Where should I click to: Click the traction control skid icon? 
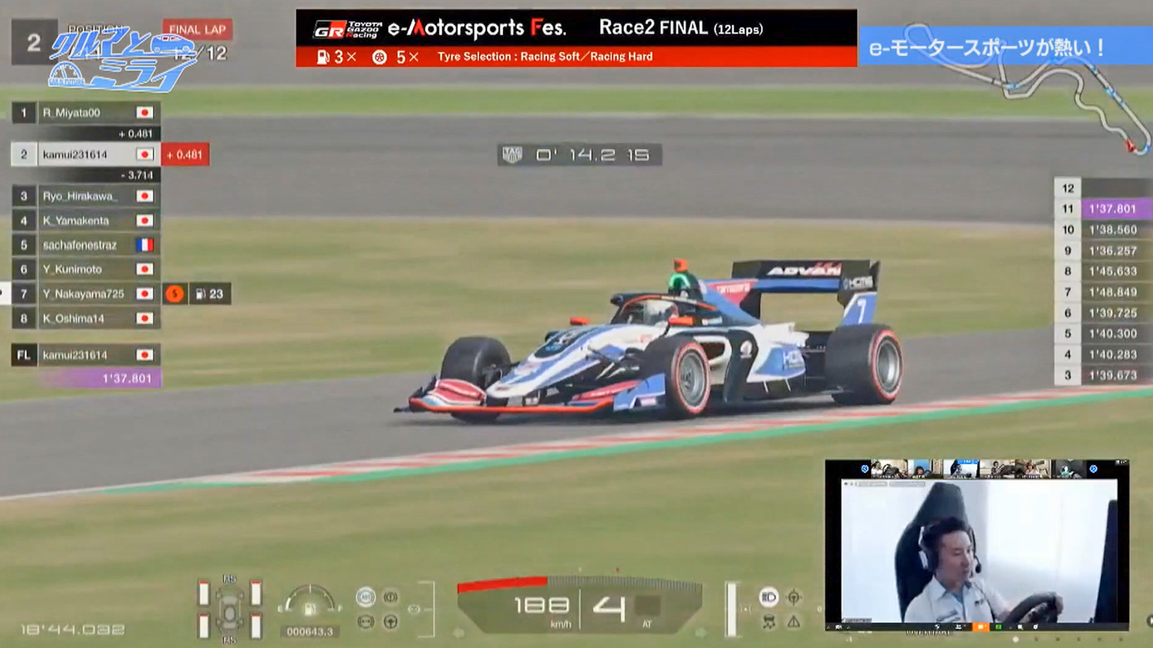769,622
